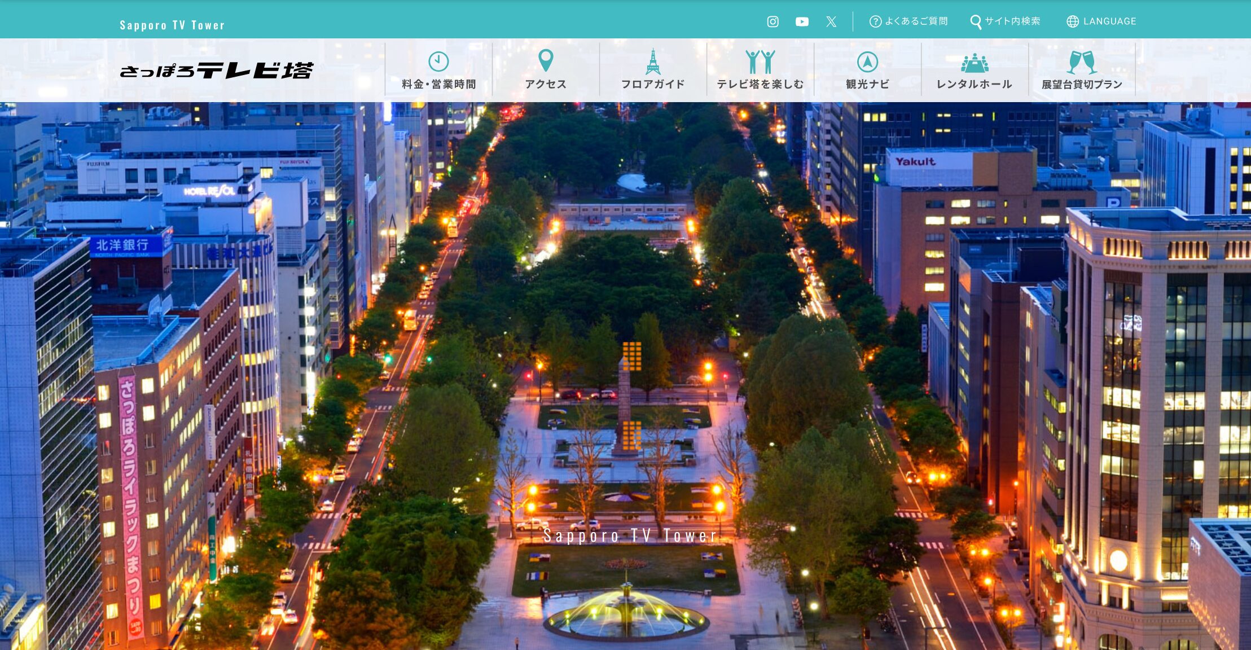Open the Instagram icon link
1251x650 pixels.
[772, 21]
